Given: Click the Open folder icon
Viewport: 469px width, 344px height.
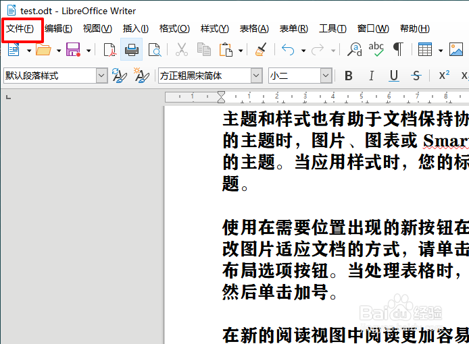Looking at the screenshot, I should 43,49.
